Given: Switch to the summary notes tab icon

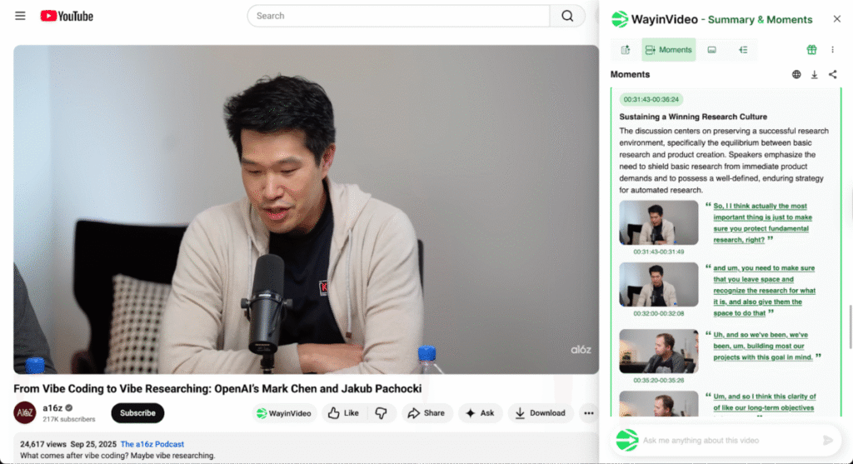Looking at the screenshot, I should (626, 50).
